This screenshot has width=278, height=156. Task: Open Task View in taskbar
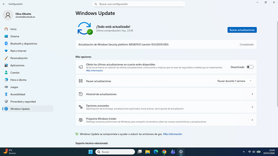(140, 152)
